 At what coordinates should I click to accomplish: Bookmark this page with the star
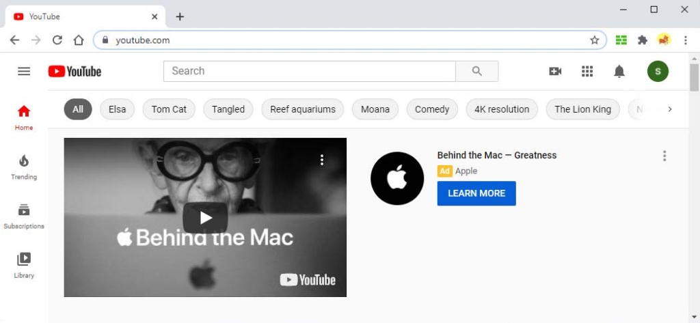(x=594, y=40)
